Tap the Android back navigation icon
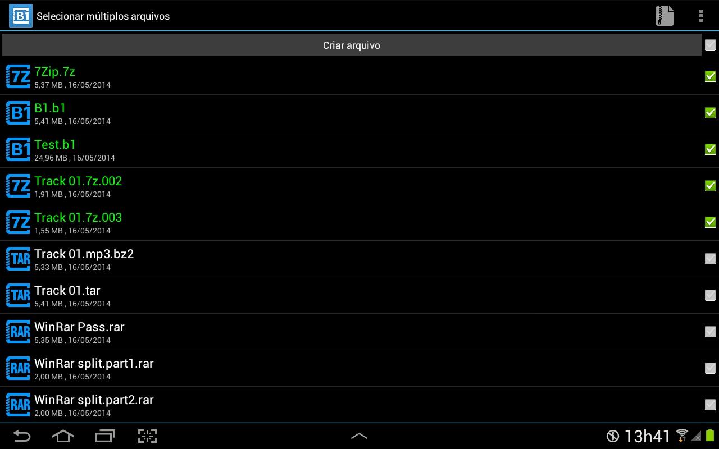The height and width of the screenshot is (449, 719). click(21, 436)
